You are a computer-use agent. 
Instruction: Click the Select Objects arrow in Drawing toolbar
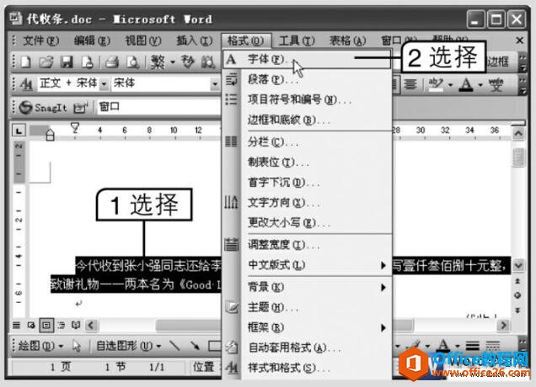click(x=77, y=346)
